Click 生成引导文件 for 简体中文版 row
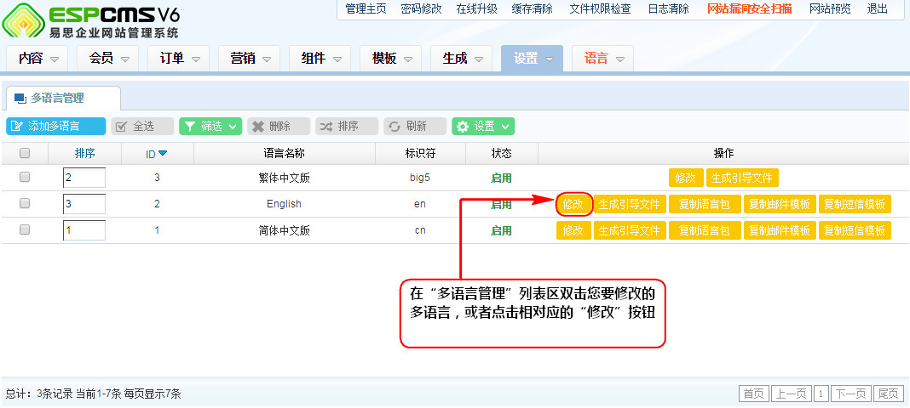 pyautogui.click(x=630, y=230)
